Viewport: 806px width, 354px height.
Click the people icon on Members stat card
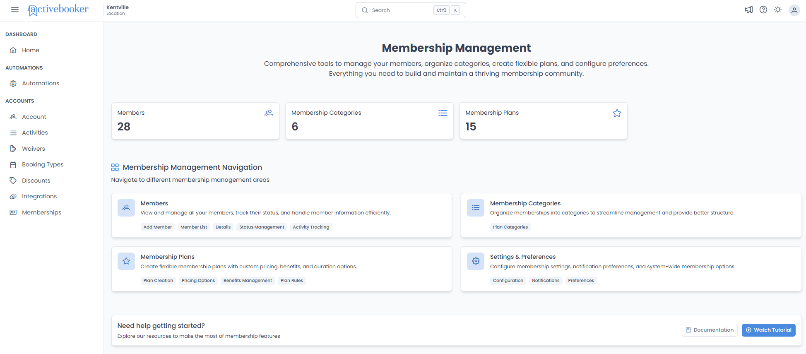[269, 113]
